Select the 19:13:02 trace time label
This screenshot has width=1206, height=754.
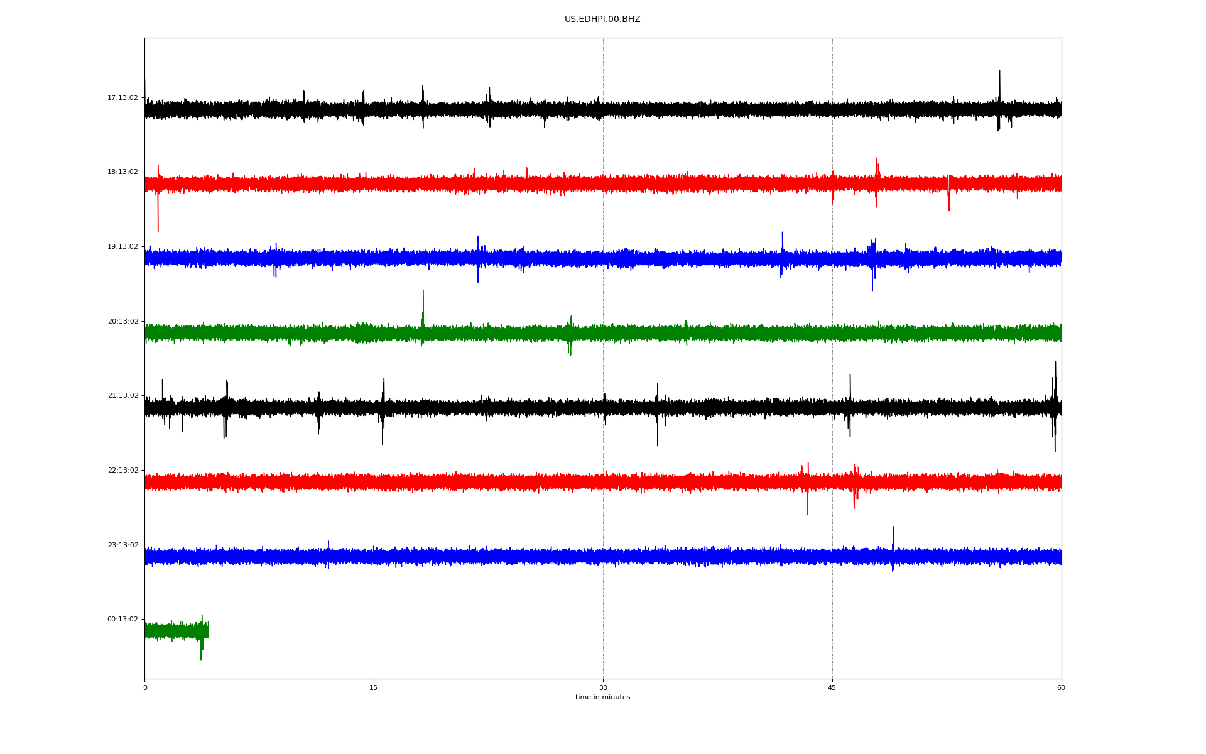[122, 246]
